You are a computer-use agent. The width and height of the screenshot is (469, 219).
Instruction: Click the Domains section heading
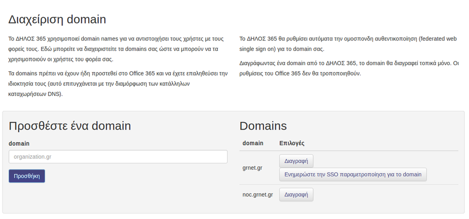pyautogui.click(x=263, y=126)
